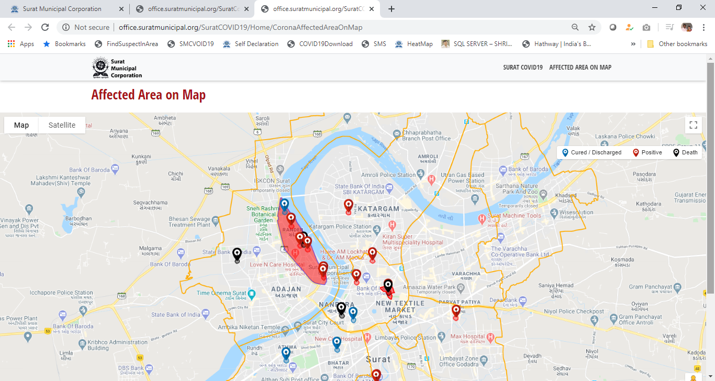This screenshot has width=715, height=381.
Task: Click the blue cured marker near ISKCON Surat
Action: (x=284, y=205)
